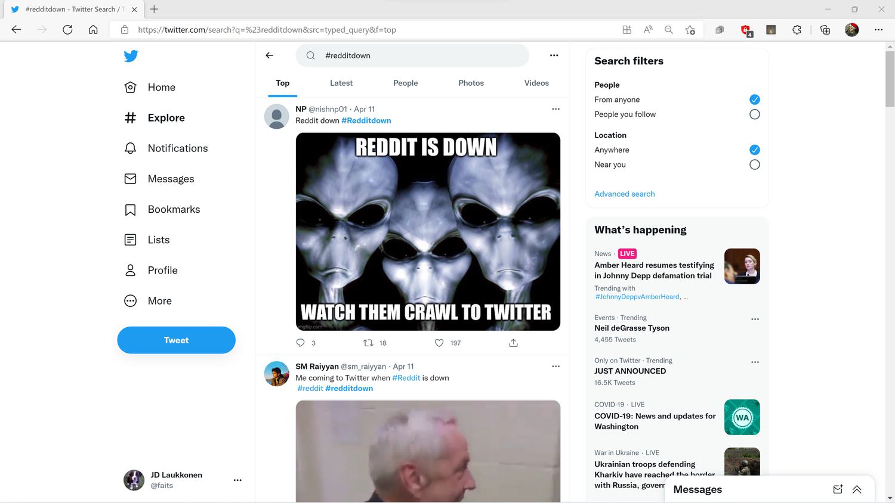Expand the Messages drawer
This screenshot has width=895, height=503.
tap(857, 489)
